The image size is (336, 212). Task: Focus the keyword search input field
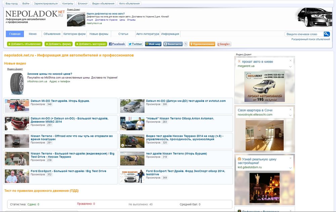[304, 34]
